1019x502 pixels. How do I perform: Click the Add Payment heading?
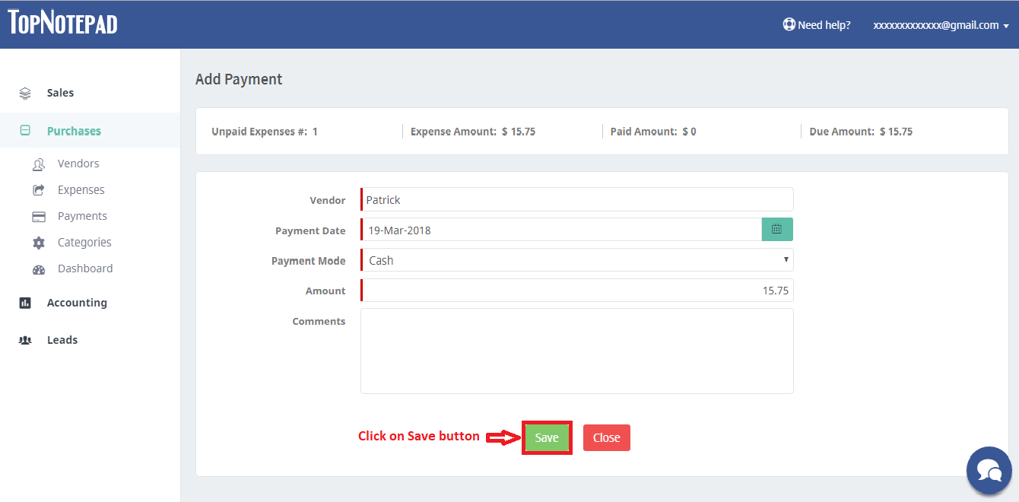pyautogui.click(x=239, y=79)
